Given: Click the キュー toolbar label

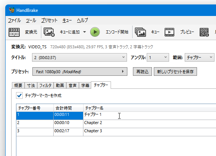Looking at the screenshot, I should pos(155,32).
